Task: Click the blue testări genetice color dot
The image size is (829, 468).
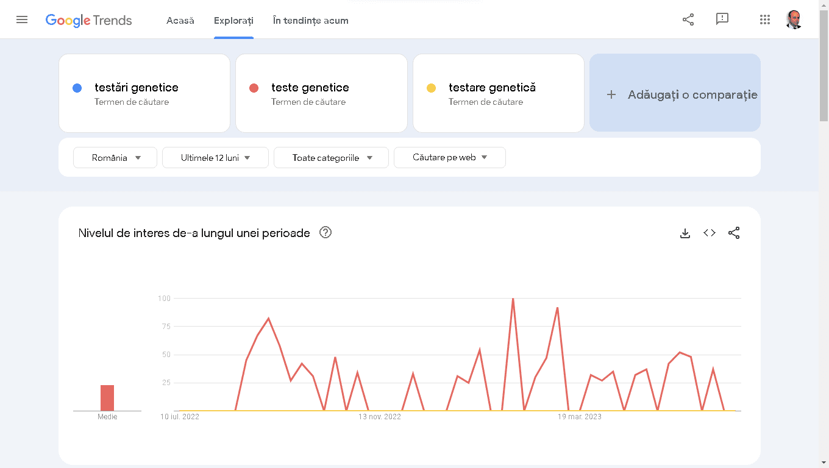Action: (77, 88)
